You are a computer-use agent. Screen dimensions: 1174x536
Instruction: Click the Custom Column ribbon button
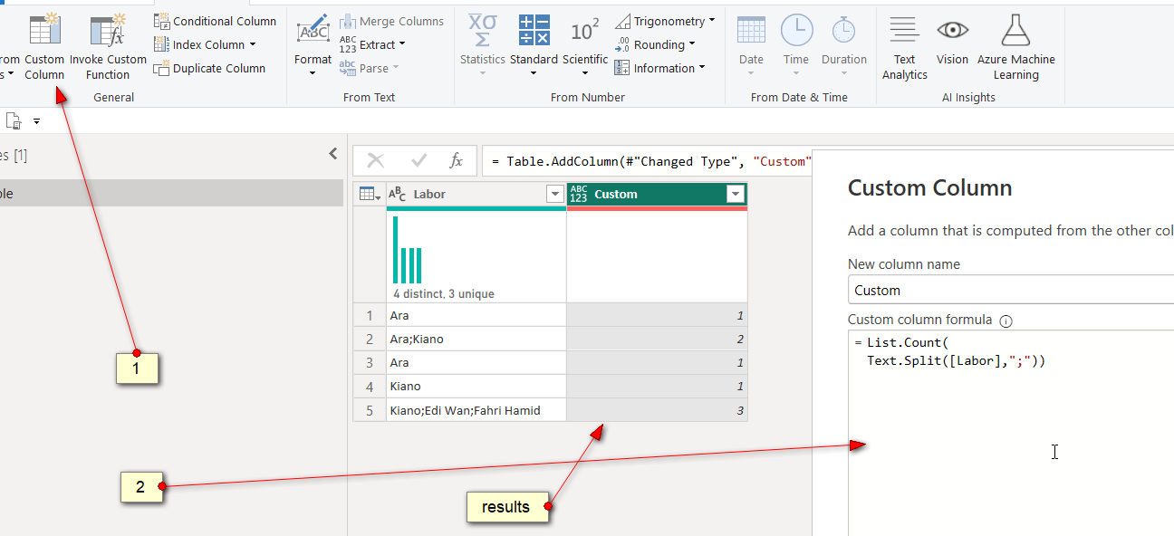44,47
